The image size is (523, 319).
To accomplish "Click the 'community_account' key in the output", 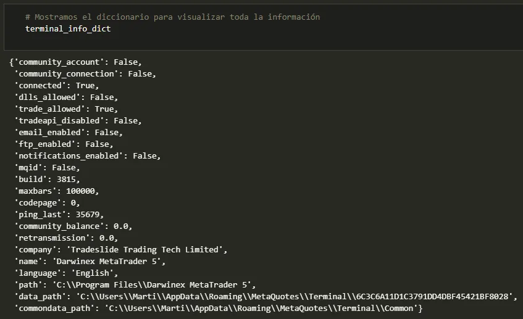I will pos(59,62).
